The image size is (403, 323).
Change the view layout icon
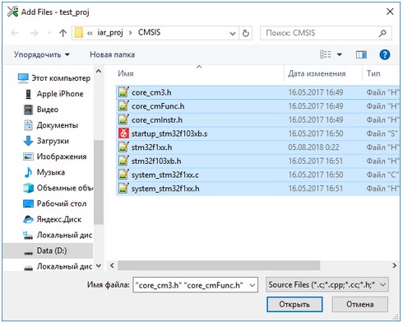pyautogui.click(x=326, y=54)
